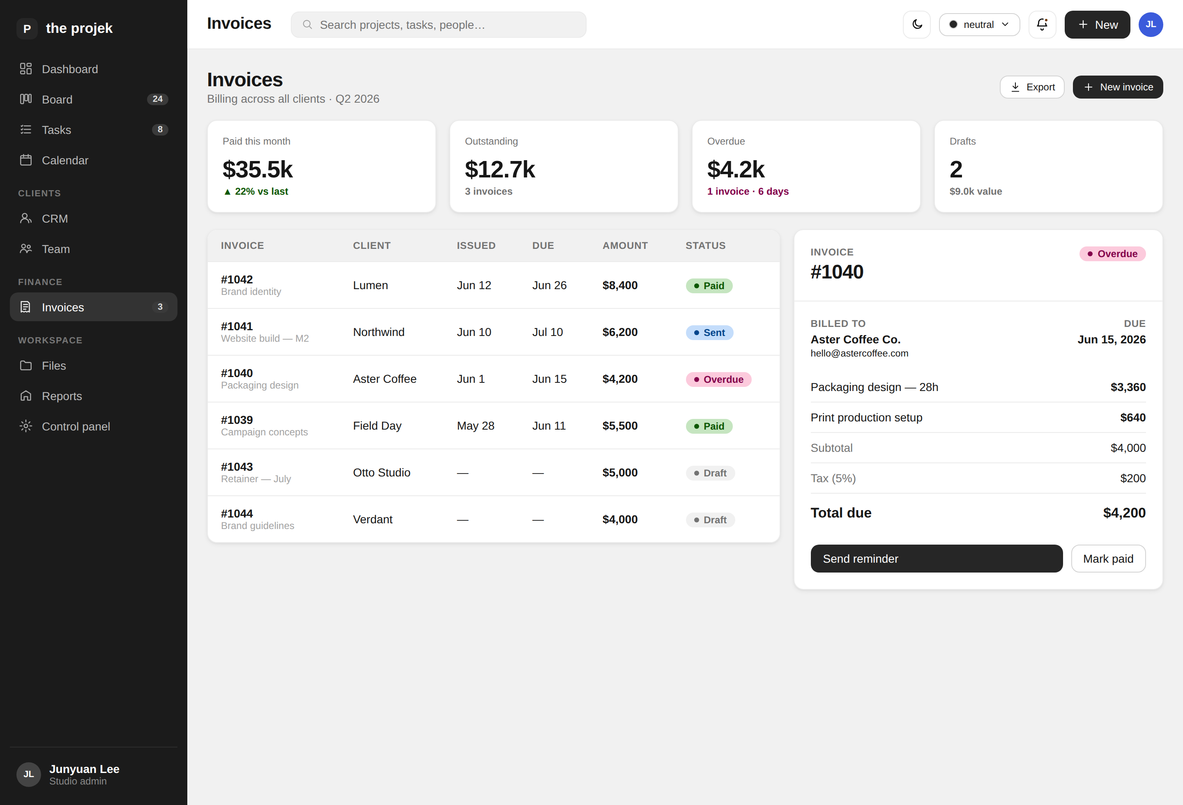This screenshot has width=1183, height=805.
Task: Click the Invoices 3 count badge
Action: 160,307
